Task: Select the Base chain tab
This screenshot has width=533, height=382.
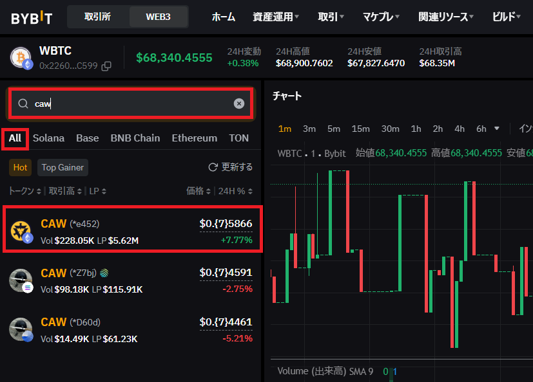Action: tap(88, 138)
